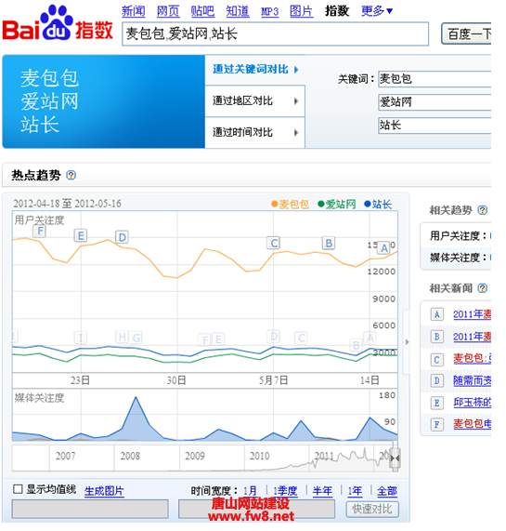Open news C link 麦包包:
Image resolution: width=506 pixels, height=531 pixels.
tap(472, 358)
